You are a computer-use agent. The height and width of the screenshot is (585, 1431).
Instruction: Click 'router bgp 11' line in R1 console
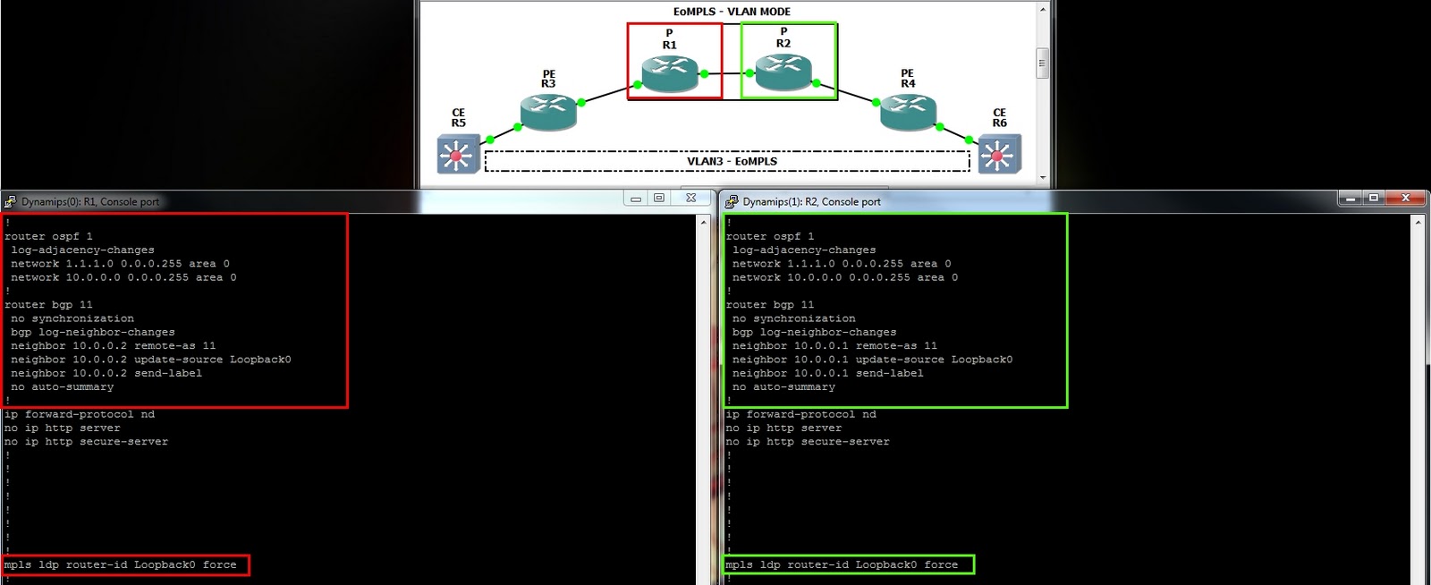coord(48,305)
